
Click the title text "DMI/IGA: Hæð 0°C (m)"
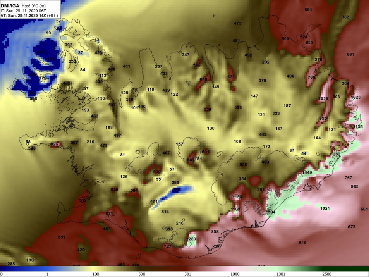click(x=23, y=6)
